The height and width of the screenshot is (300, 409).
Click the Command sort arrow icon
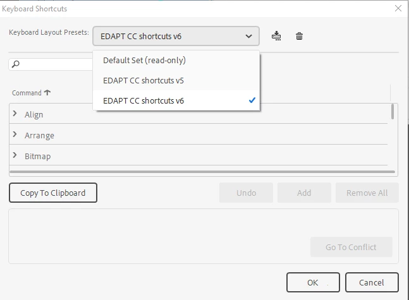tap(47, 93)
